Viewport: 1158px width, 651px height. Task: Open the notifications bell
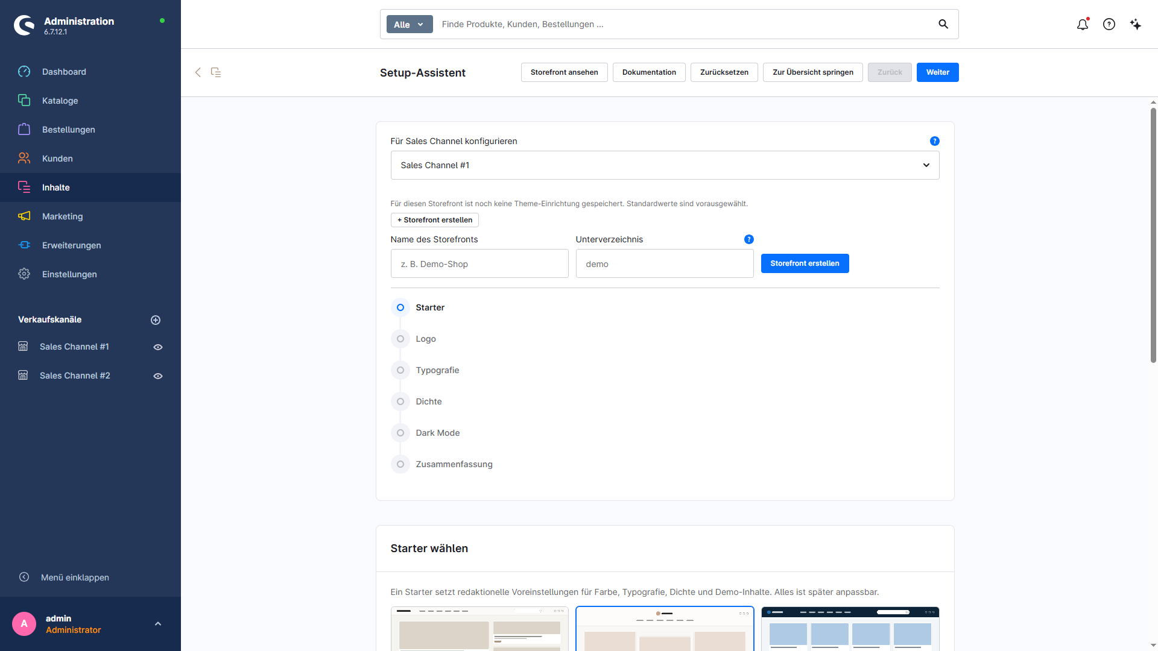tap(1083, 24)
